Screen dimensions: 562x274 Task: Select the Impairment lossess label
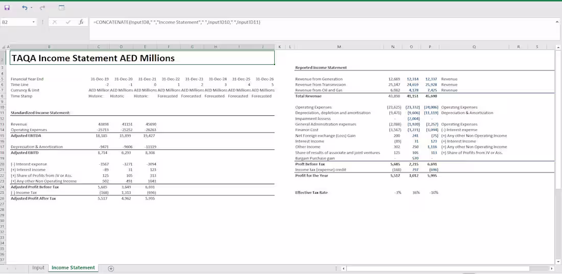click(x=313, y=118)
